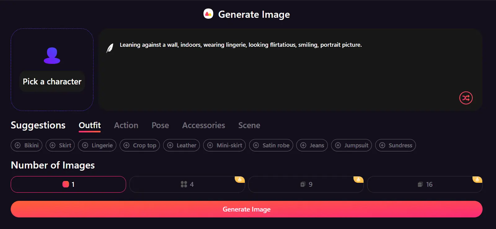496x229 pixels.
Task: Select 1 image option
Action: [x=68, y=184]
